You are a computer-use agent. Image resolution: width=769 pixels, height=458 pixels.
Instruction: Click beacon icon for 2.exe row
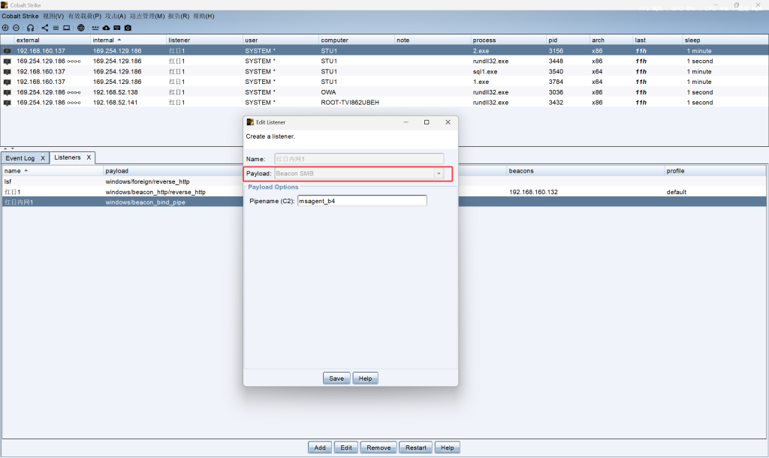tap(7, 51)
